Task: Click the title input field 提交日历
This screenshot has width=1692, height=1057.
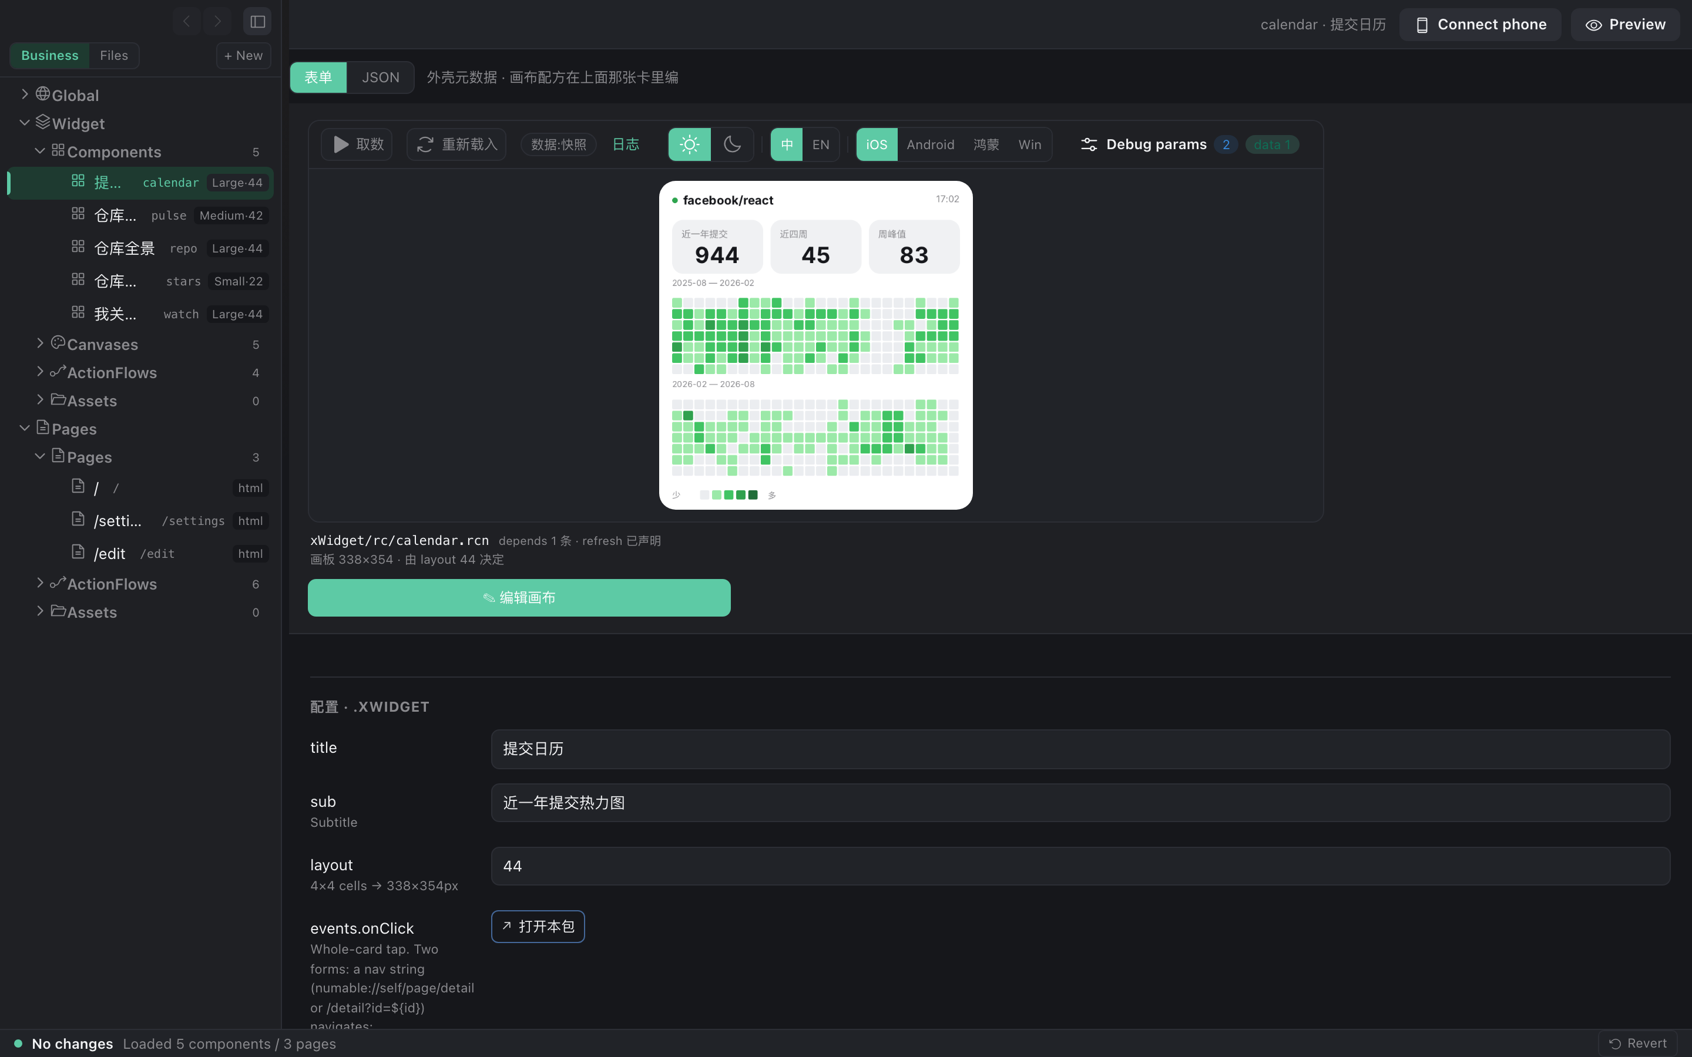Action: click(1080, 749)
